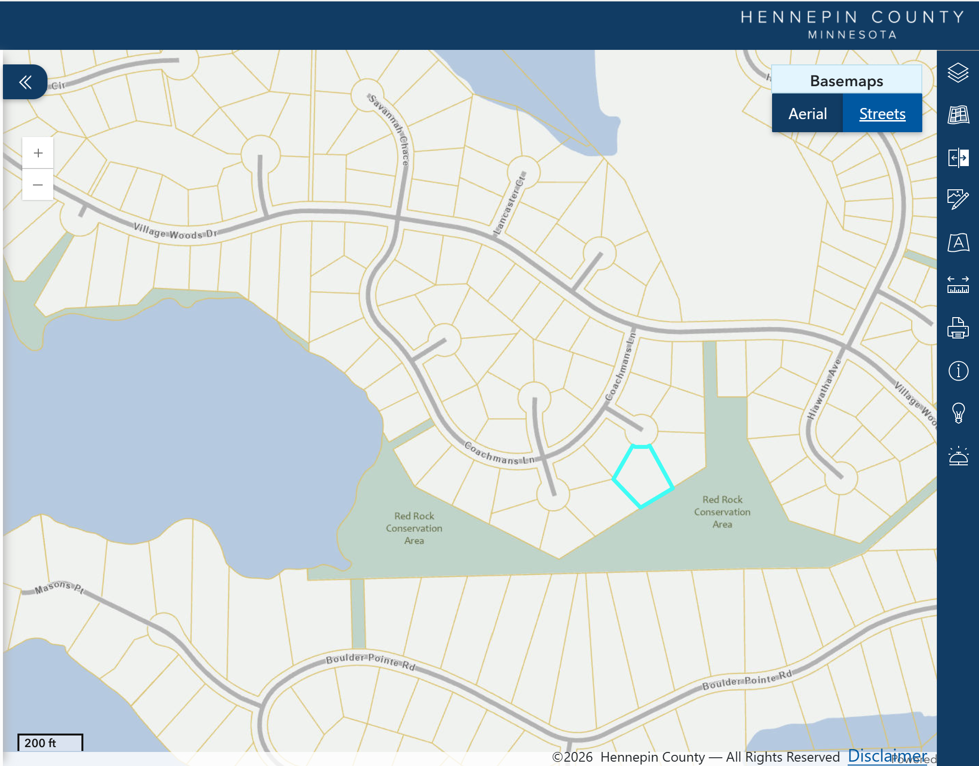The width and height of the screenshot is (979, 766).
Task: Show the information panel icon
Action: point(958,371)
